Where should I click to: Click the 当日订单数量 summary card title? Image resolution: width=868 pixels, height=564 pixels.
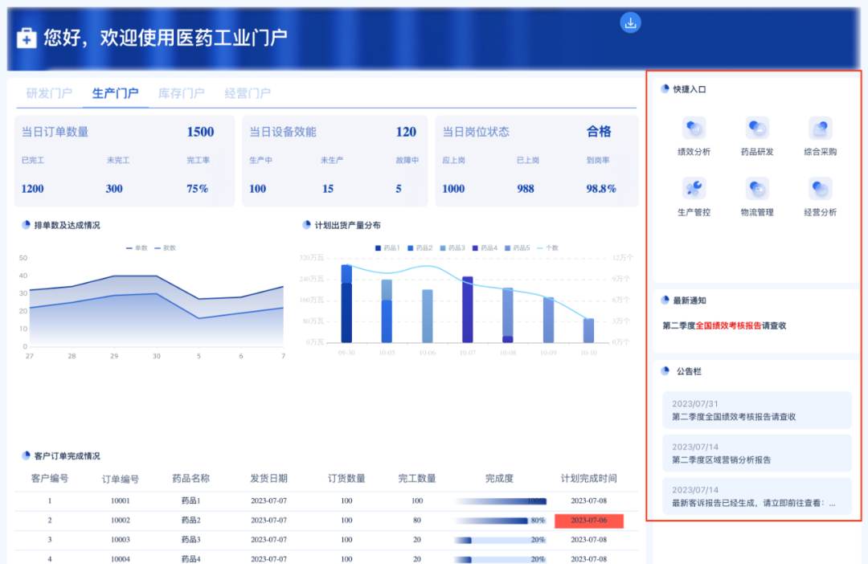click(x=55, y=132)
